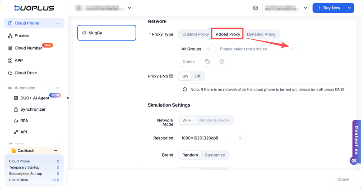The width and height of the screenshot is (361, 189).
Task: Click the help question mark icon in header
Action: [x=255, y=8]
